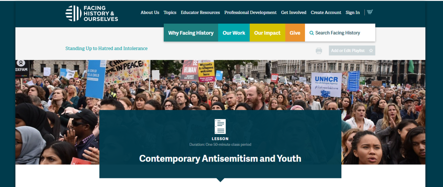
Task: Open the Topics menu
Action: coord(170,12)
